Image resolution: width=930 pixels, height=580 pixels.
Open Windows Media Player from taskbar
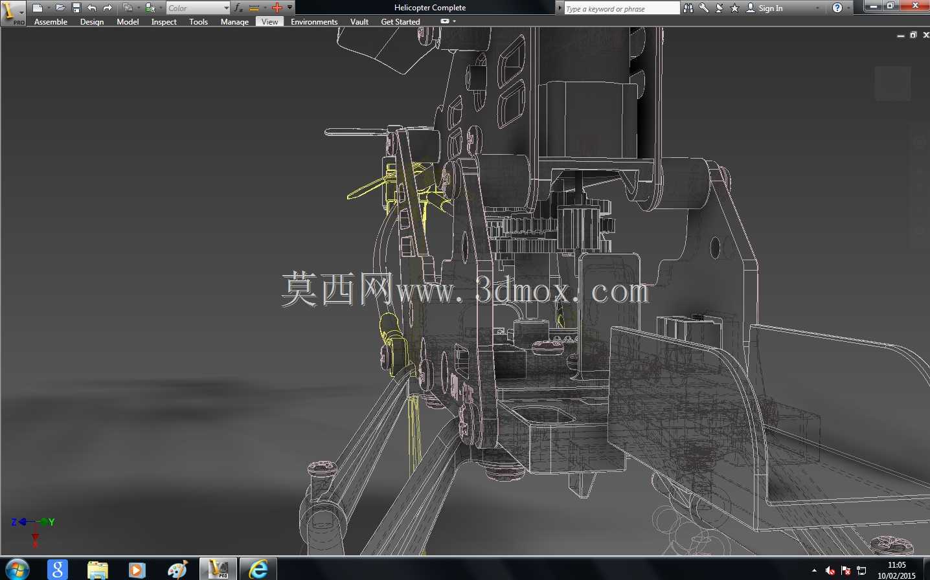pyautogui.click(x=137, y=570)
